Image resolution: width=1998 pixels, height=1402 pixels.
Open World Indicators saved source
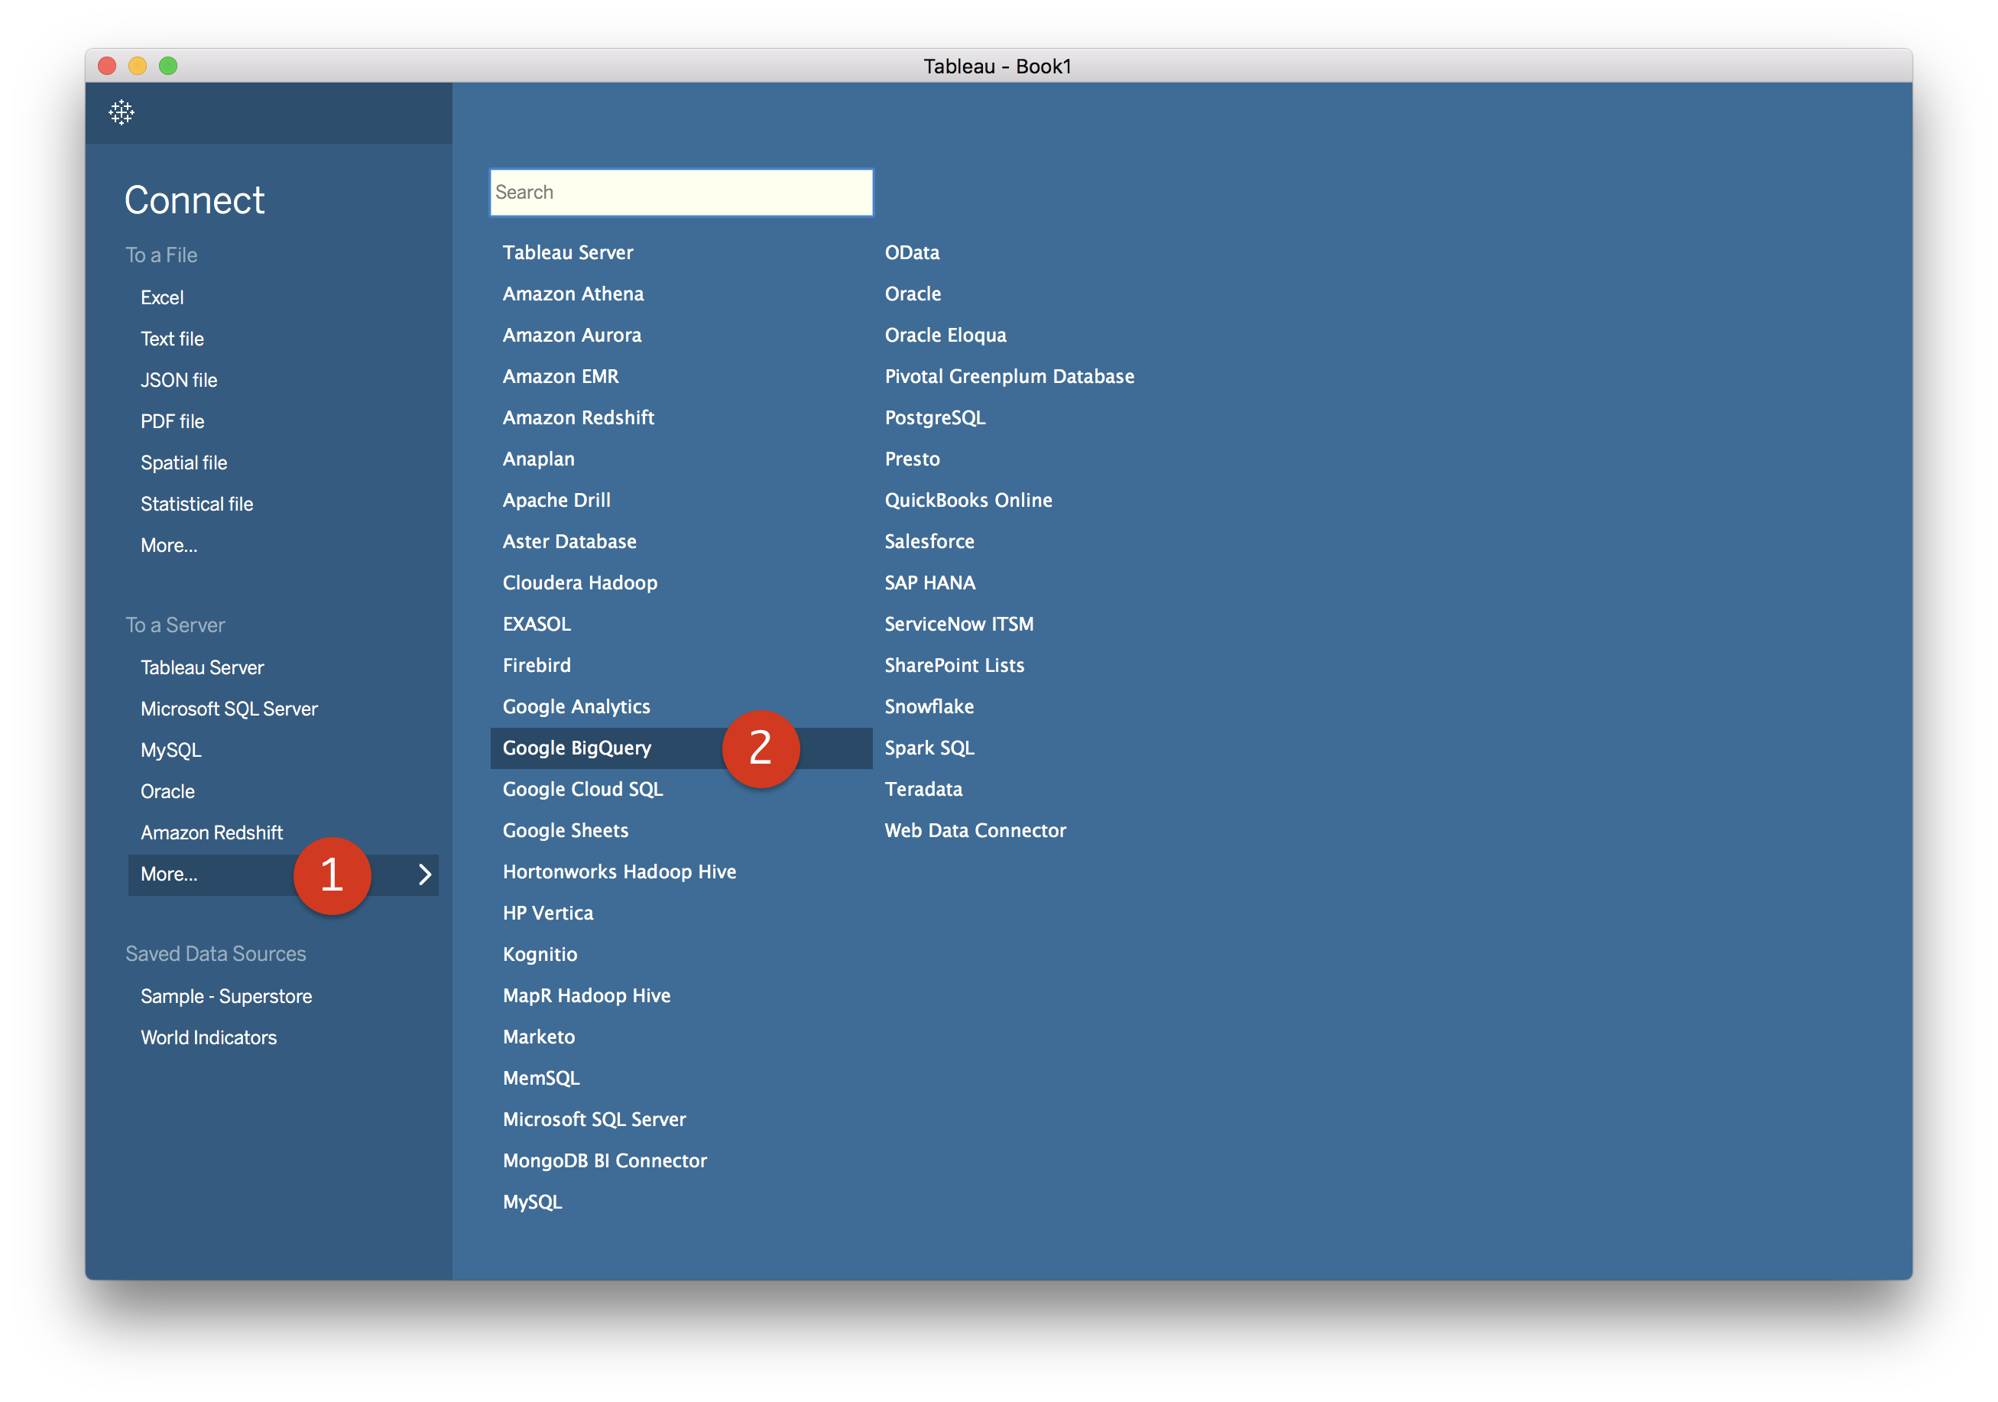pyautogui.click(x=208, y=1038)
